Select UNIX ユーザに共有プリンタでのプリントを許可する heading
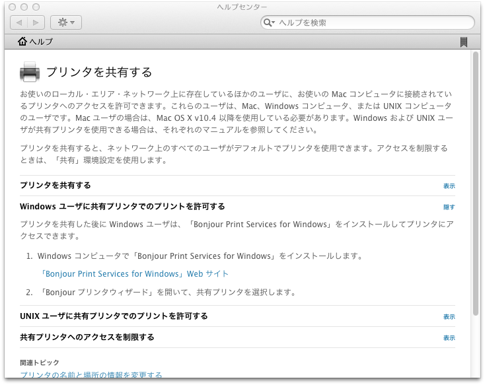This screenshot has width=485, height=385. coord(114,316)
